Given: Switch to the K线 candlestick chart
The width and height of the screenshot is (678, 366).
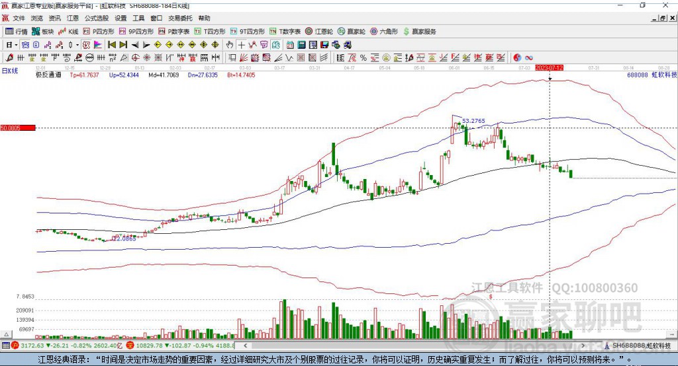Looking at the screenshot, I should [x=68, y=32].
